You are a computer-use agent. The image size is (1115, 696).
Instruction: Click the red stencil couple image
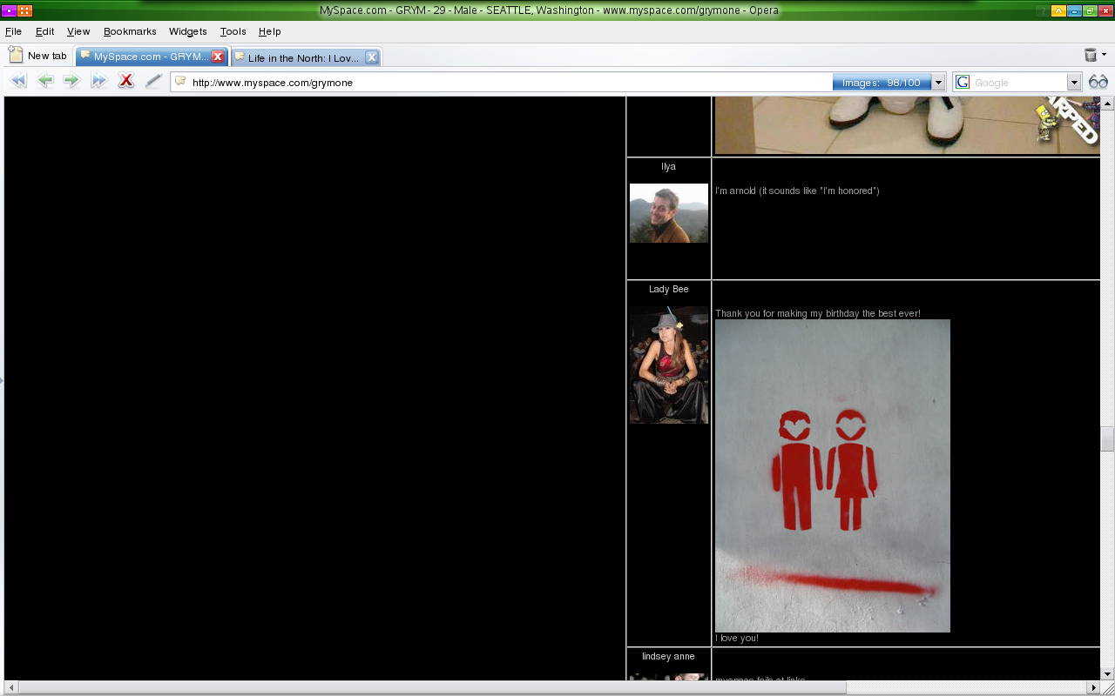(833, 476)
